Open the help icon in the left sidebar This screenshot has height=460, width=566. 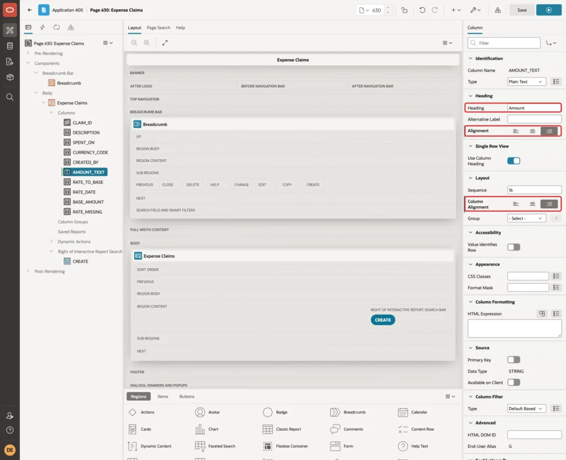click(10, 430)
